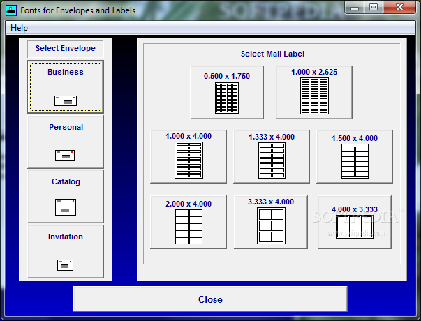421x321 pixels.
Task: Close the window with the X button
Action: pyautogui.click(x=399, y=8)
